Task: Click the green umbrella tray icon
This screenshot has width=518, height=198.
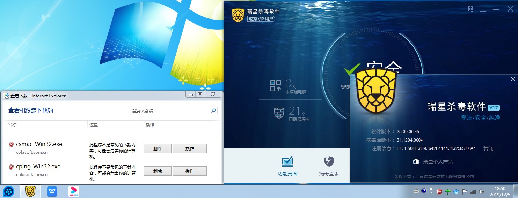Action: 448,191
